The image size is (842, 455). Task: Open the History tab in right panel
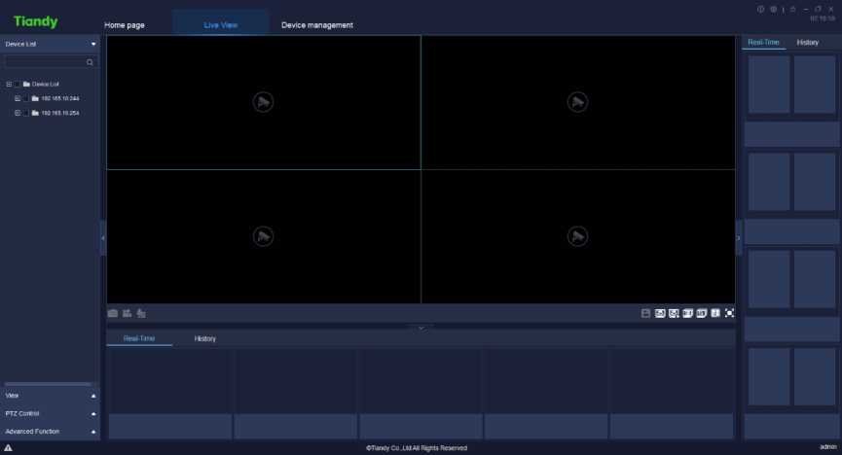pos(807,43)
